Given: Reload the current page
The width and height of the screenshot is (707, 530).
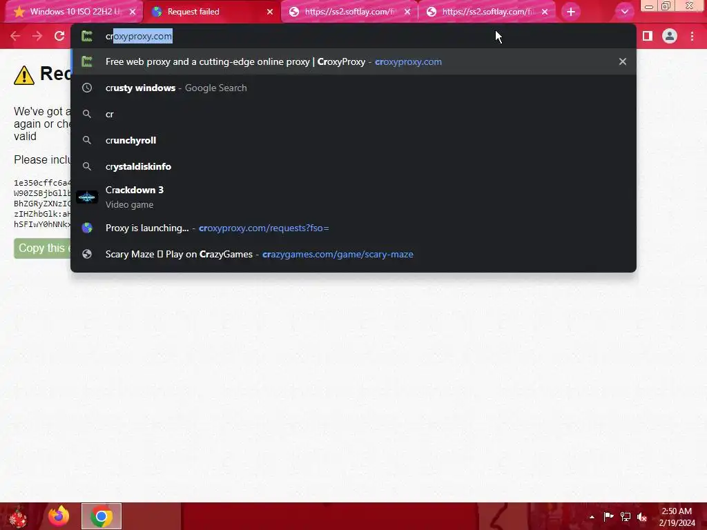Looking at the screenshot, I should pos(59,36).
